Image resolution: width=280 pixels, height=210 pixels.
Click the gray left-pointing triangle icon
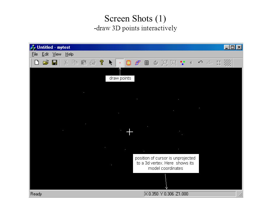191,63
